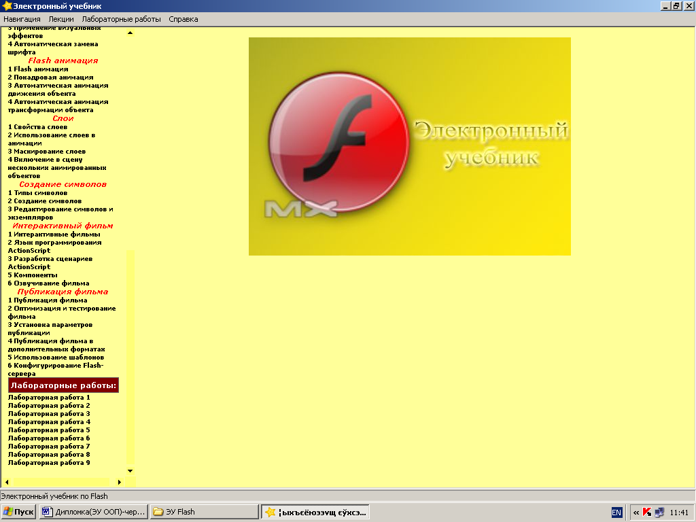Select the Маскирование слоев topic

(x=47, y=152)
